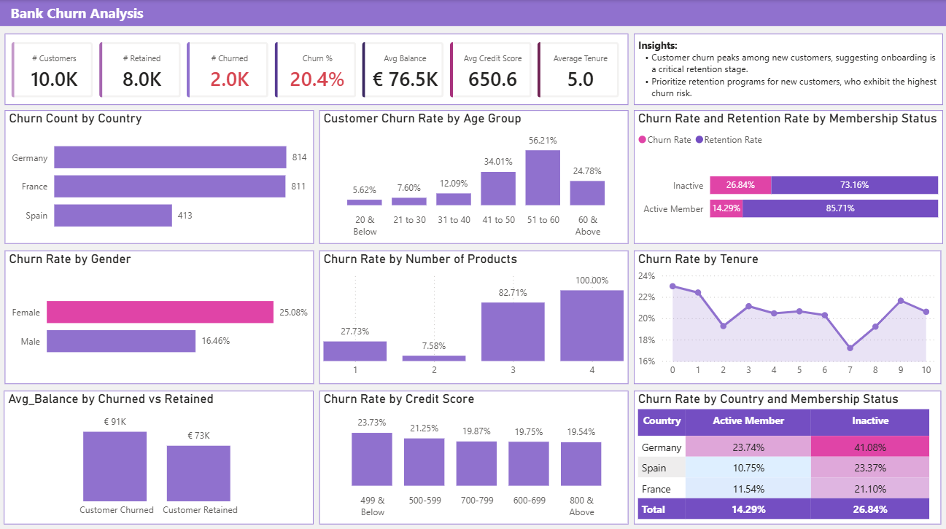946x529 pixels.
Task: Select the "41 to 50" age group bar
Action: tap(498, 189)
